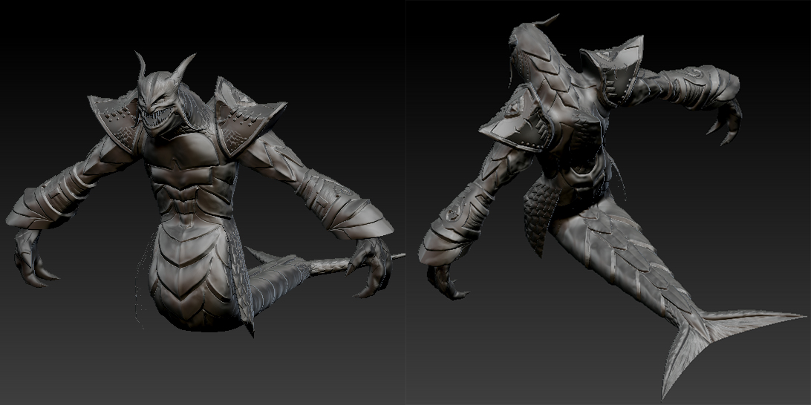The width and height of the screenshot is (811, 405).
Task: Select the clawed hand of the side-view model's raised arm
Action: click(725, 122)
